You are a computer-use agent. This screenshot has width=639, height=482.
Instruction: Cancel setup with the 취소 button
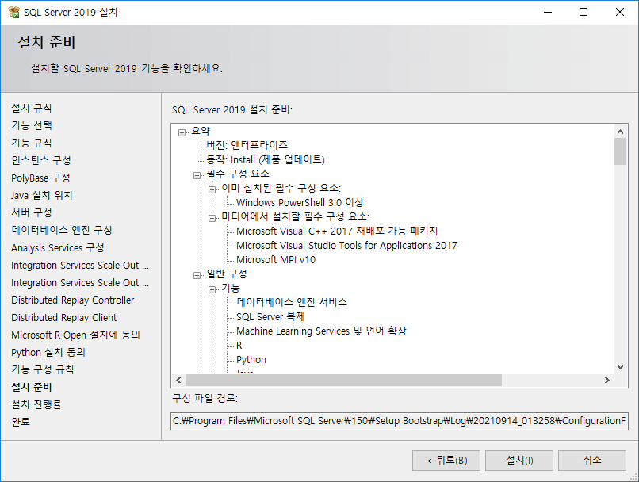pos(592,461)
